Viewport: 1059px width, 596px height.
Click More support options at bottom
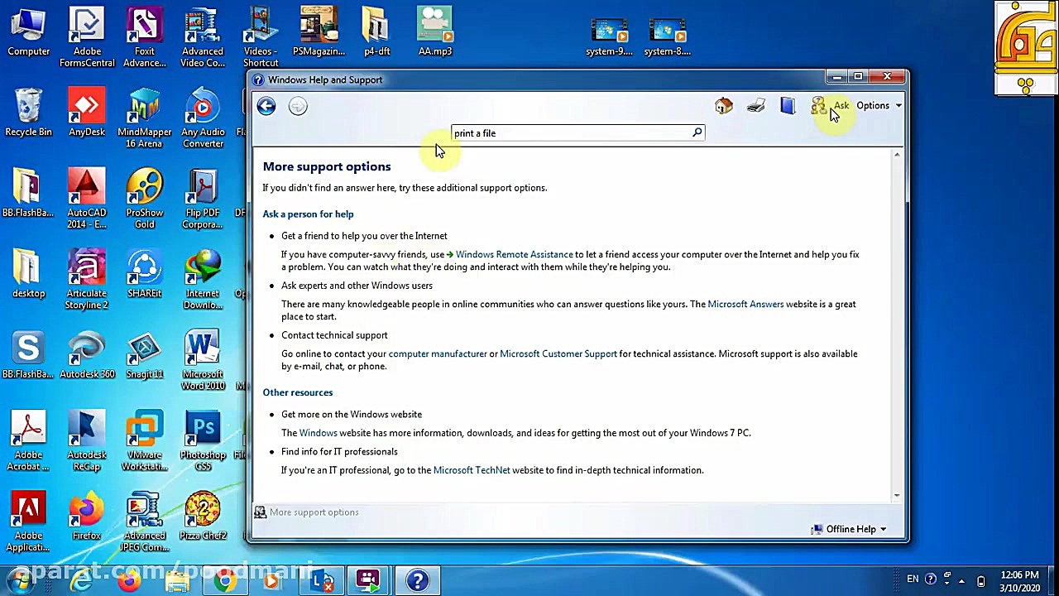[x=314, y=512]
